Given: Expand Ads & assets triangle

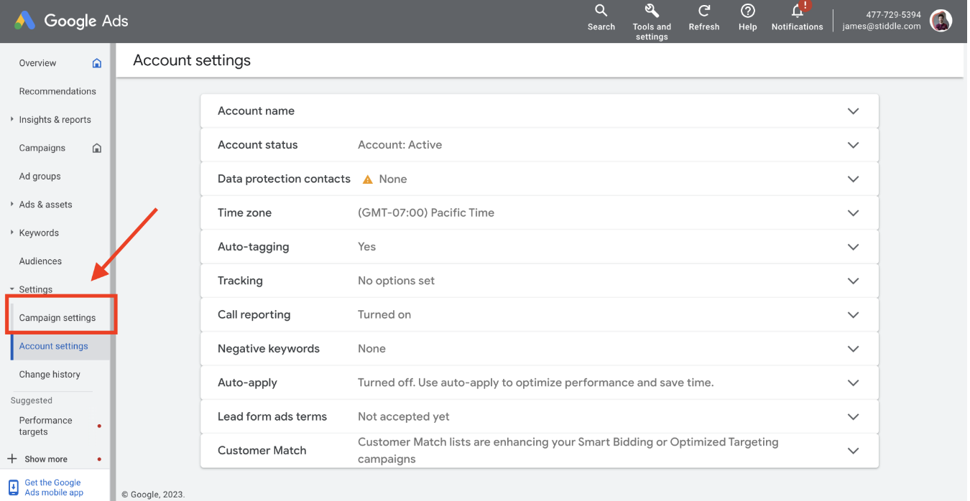Looking at the screenshot, I should click(12, 204).
